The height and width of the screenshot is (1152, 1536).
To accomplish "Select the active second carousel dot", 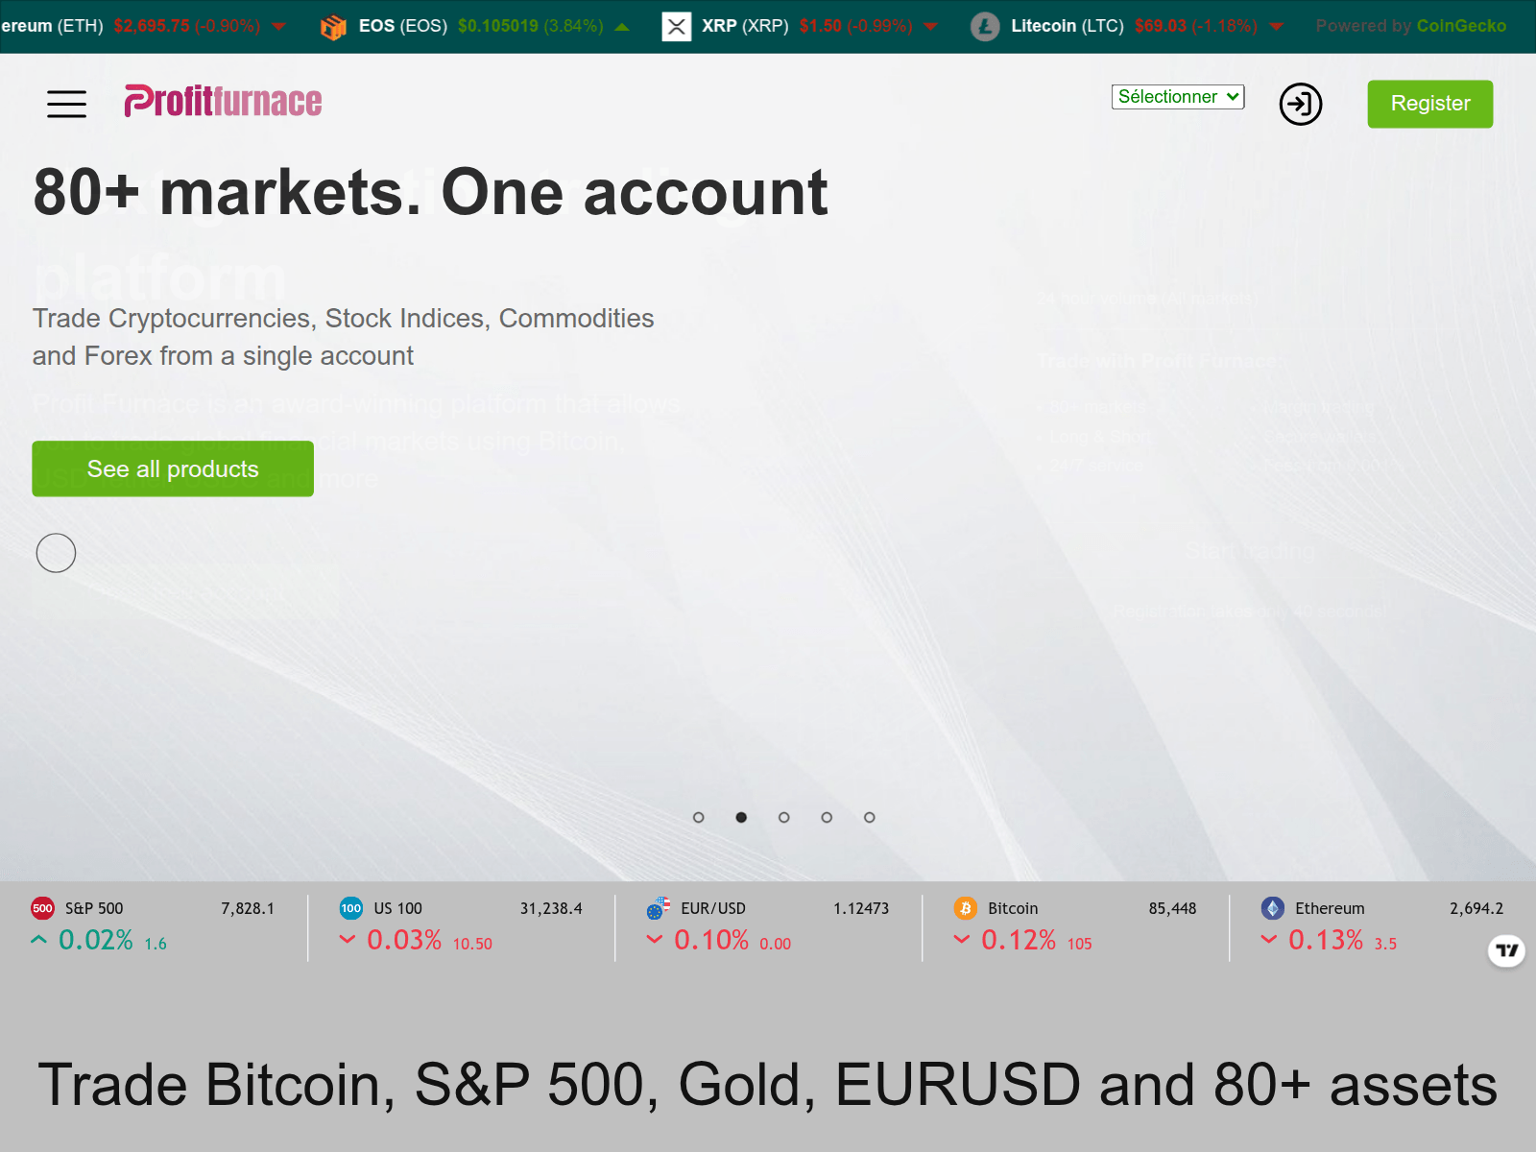I will [x=741, y=818].
